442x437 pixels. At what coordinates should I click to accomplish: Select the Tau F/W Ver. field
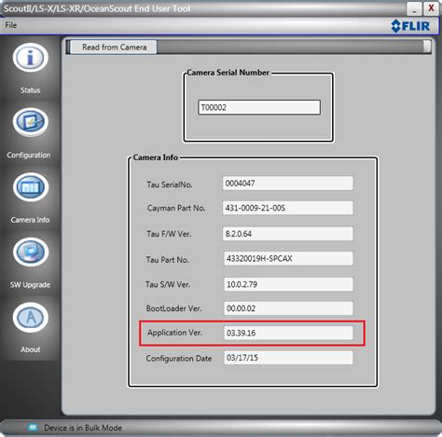pos(288,234)
